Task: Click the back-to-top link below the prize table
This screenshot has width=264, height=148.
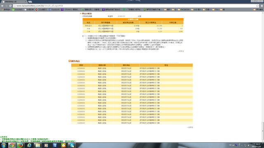Action: click(x=181, y=51)
